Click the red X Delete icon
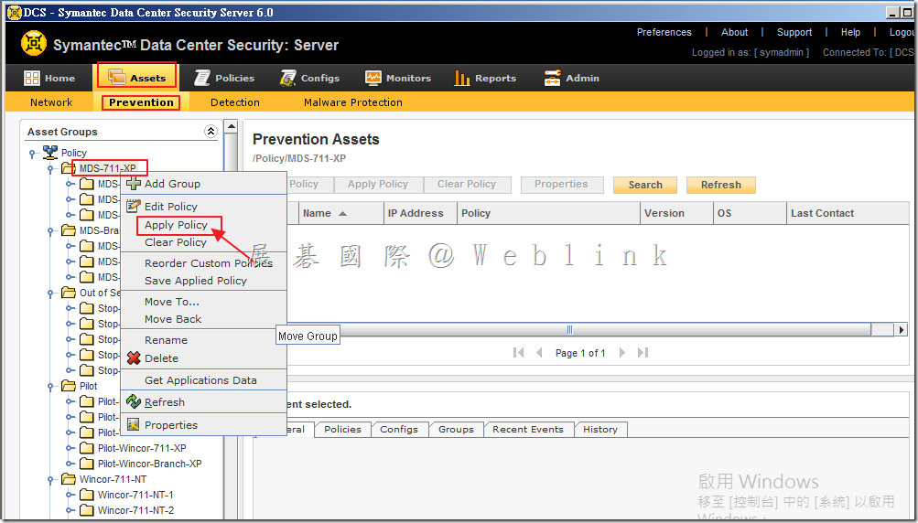This screenshot has width=918, height=523. pos(134,358)
